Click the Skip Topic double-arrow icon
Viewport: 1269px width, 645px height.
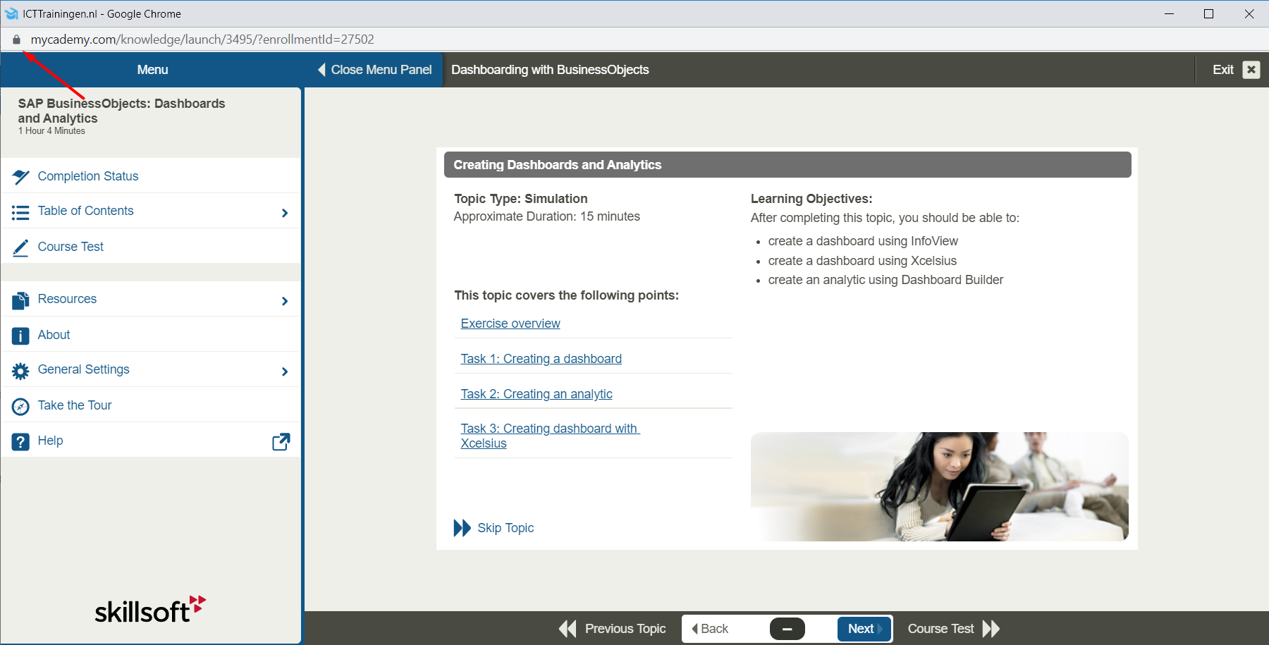pos(462,528)
